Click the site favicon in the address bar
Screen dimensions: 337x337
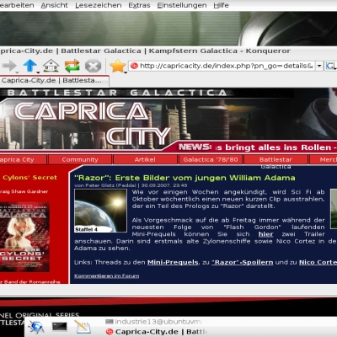click(x=134, y=66)
